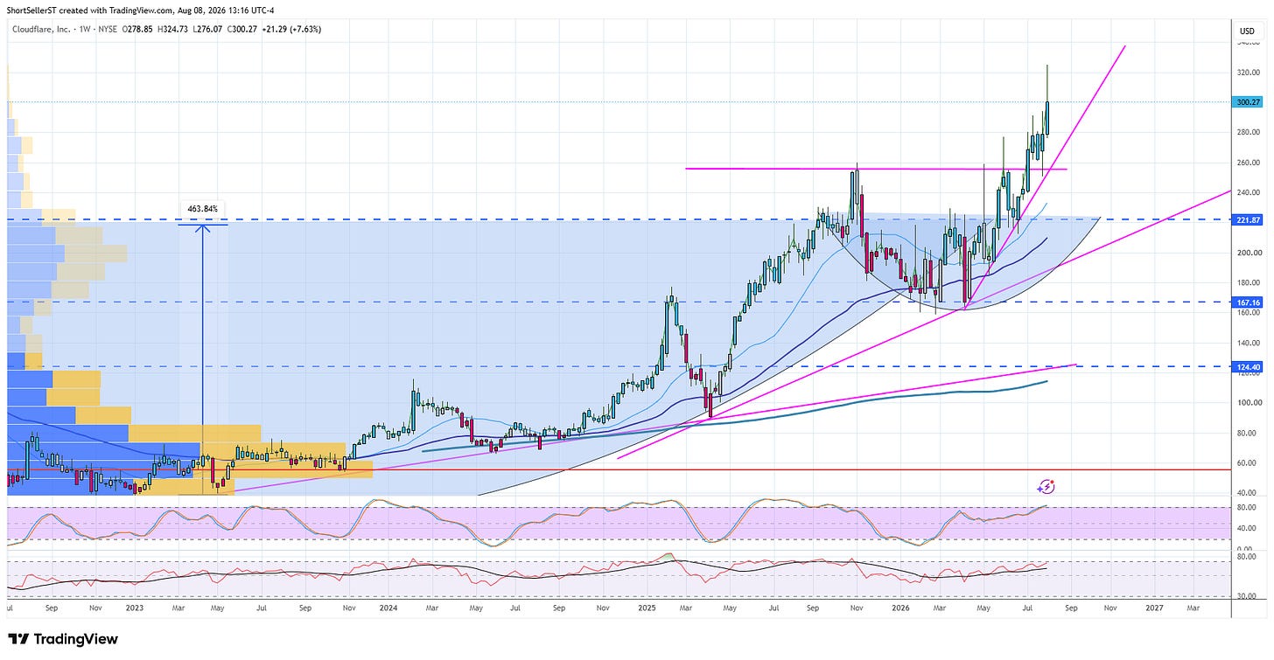The height and width of the screenshot is (660, 1274).
Task: Click the 2026 label on the time axis
Action: 900,607
